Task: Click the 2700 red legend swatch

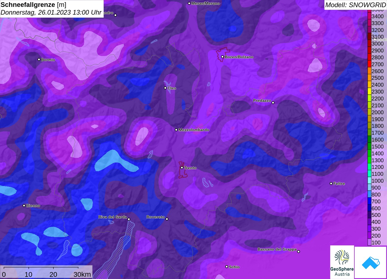Action: (x=369, y=64)
